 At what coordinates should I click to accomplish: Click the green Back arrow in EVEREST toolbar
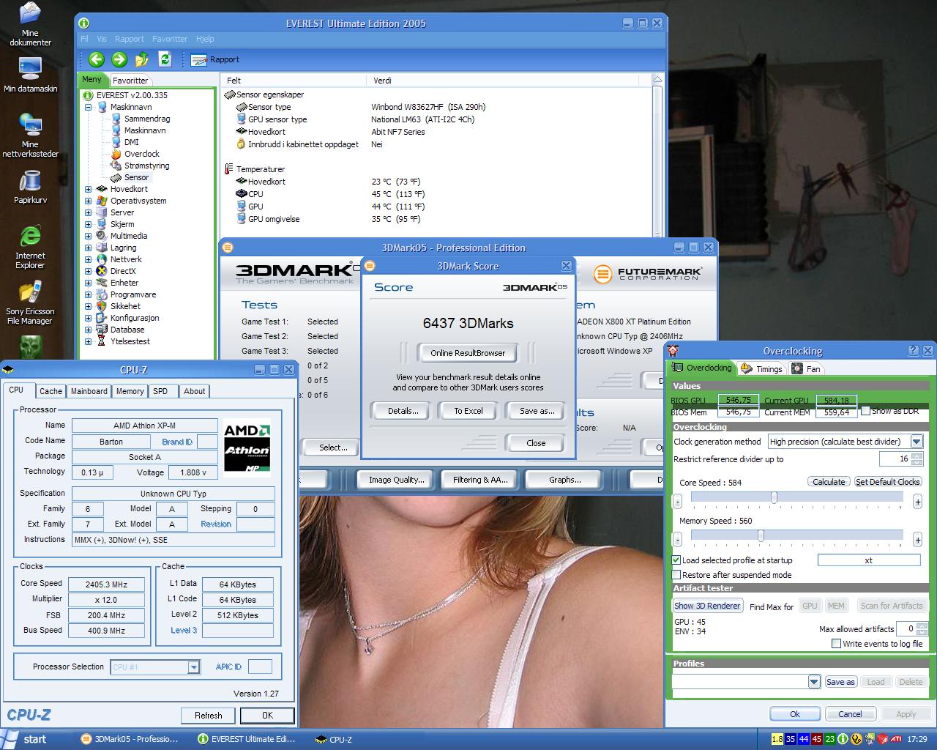click(x=96, y=59)
